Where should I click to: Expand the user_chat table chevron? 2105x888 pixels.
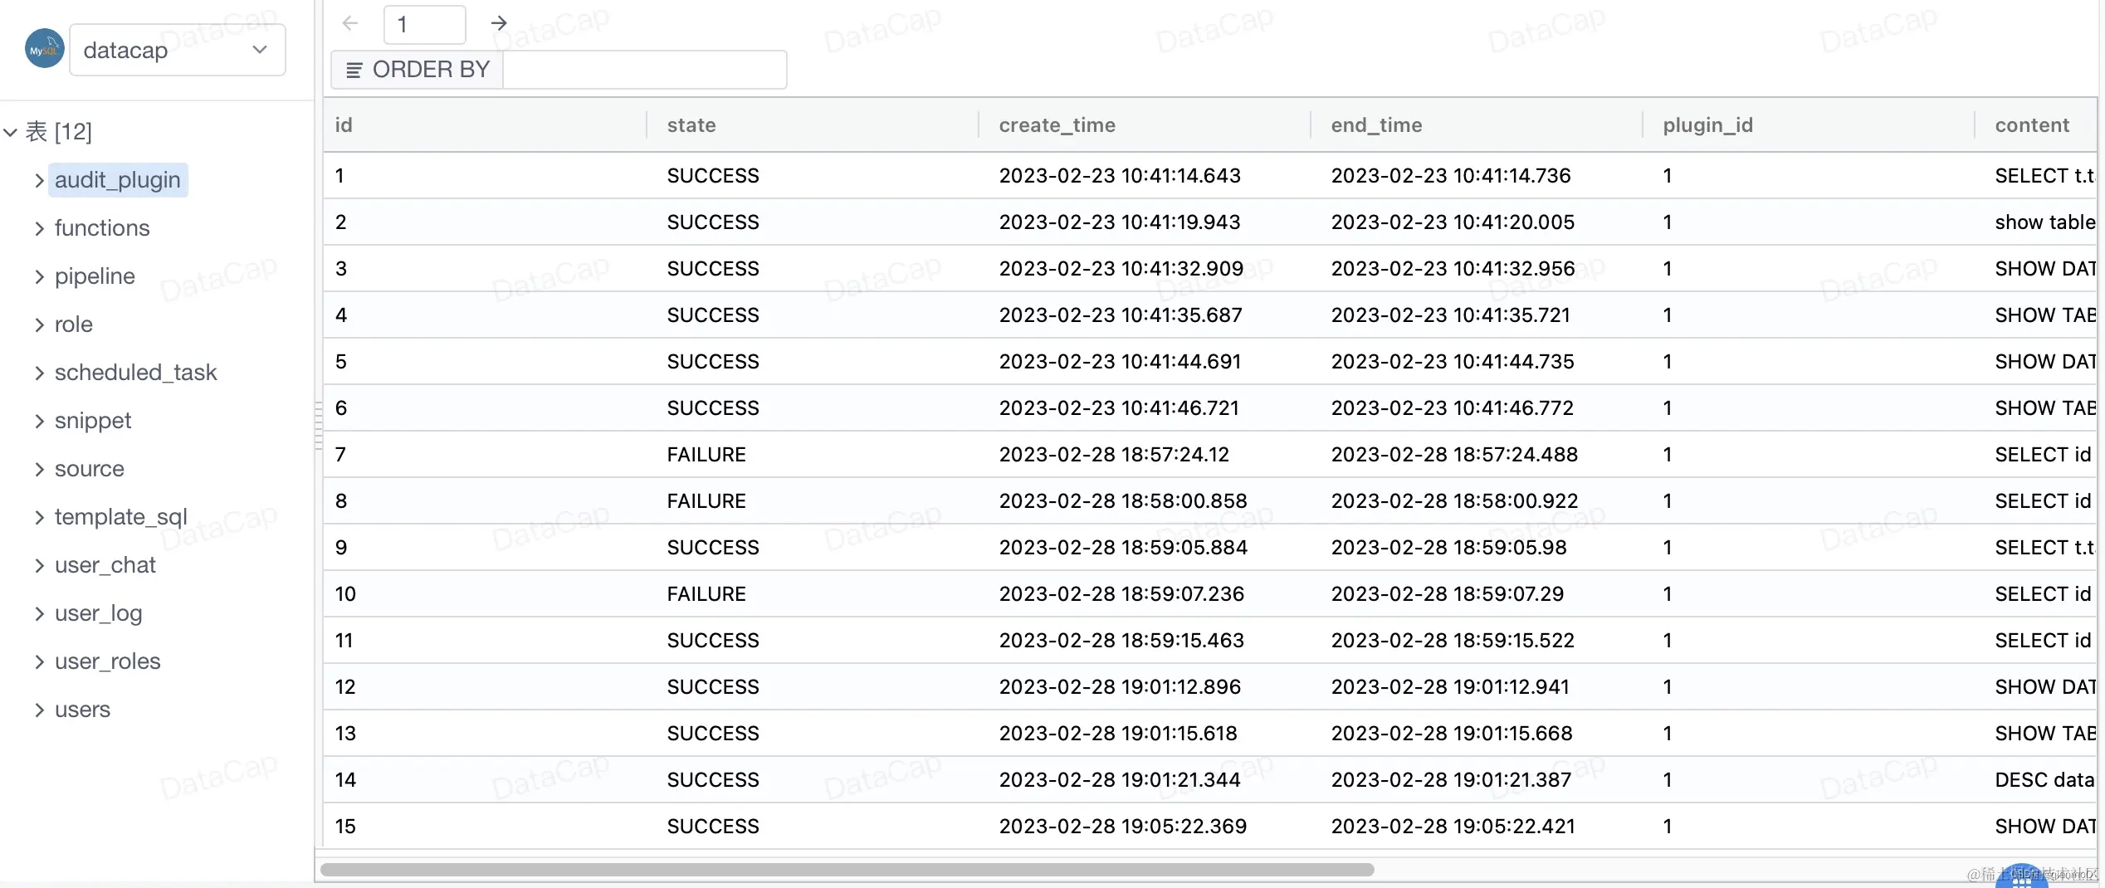pos(39,565)
